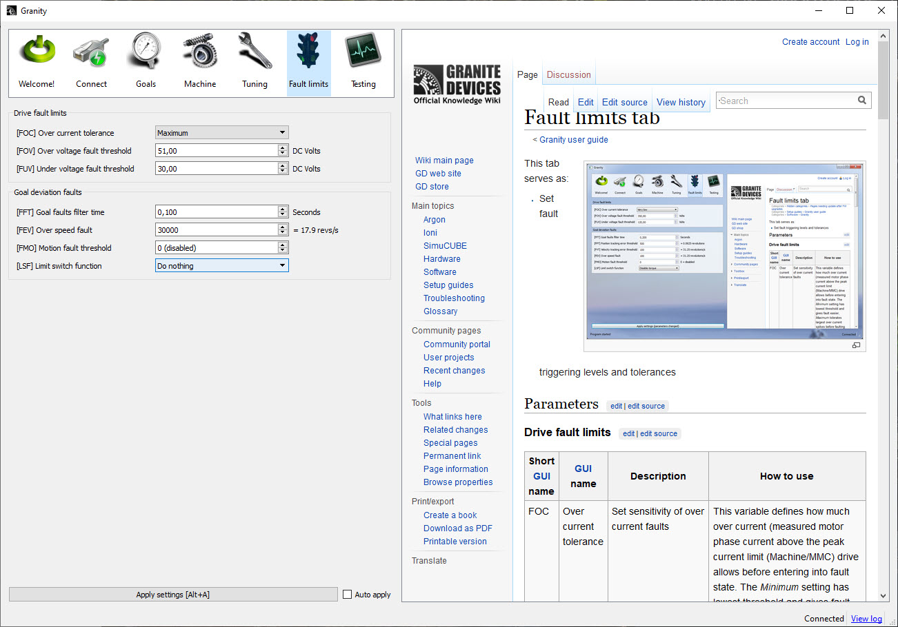
Task: Open the Welcome! power icon tab
Action: (37, 62)
